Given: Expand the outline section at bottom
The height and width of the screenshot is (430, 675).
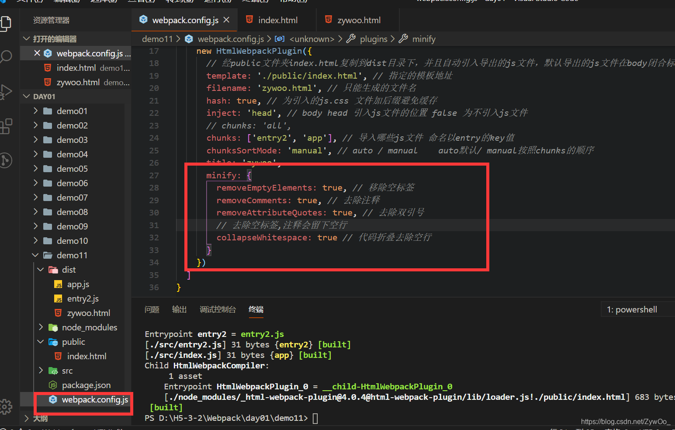Looking at the screenshot, I should [x=39, y=418].
